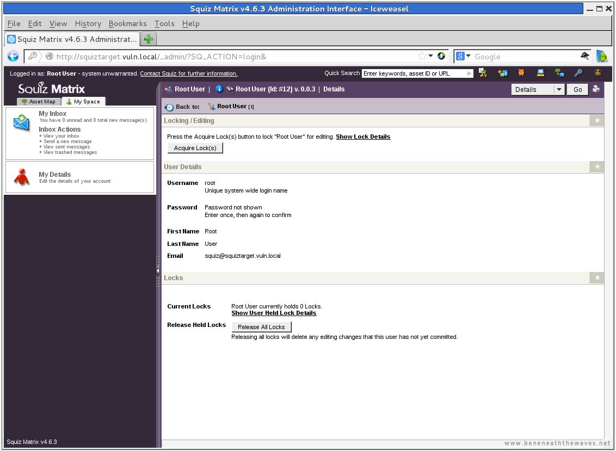Select the Squiz Matrix v4.6.3 browser tab

[x=72, y=39]
